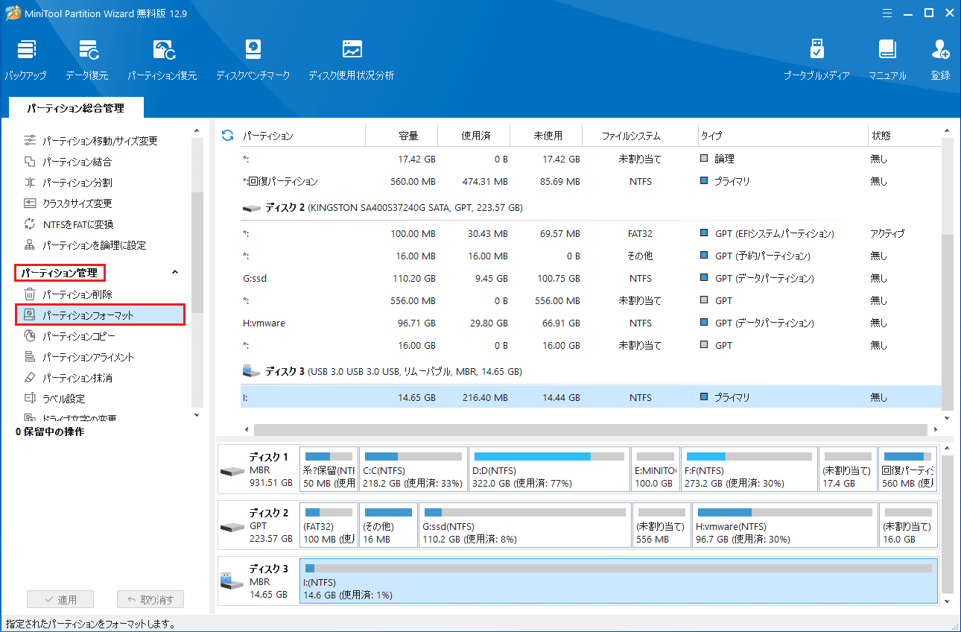Open the hamburger menu
The width and height of the screenshot is (961, 632).
[x=887, y=13]
